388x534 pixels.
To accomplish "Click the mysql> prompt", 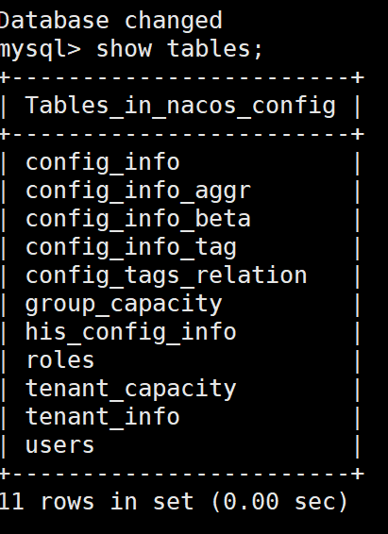I will pos(41,50).
